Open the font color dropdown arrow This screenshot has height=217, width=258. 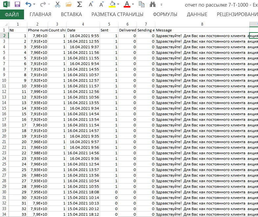(133, 4)
